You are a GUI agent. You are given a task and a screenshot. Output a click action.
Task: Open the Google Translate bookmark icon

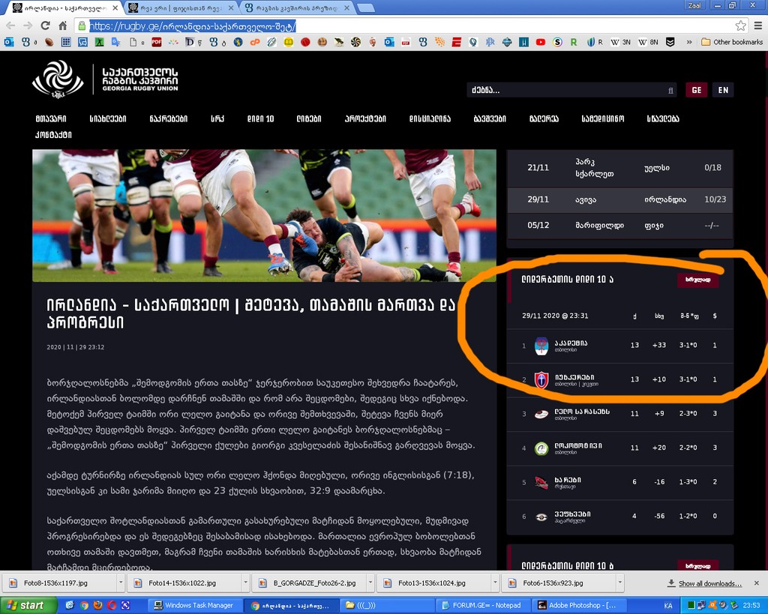click(116, 42)
